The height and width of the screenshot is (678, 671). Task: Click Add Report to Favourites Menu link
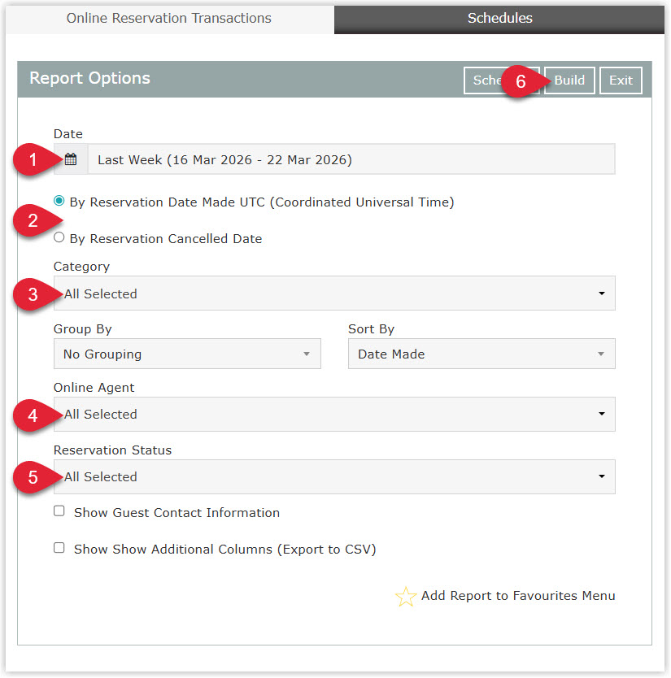point(518,596)
